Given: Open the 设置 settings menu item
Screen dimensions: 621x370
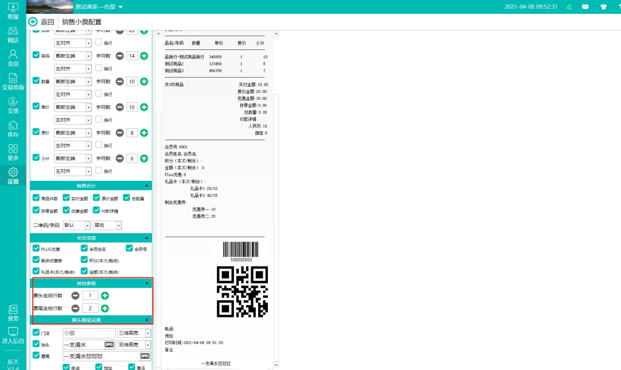Looking at the screenshot, I should (x=13, y=176).
